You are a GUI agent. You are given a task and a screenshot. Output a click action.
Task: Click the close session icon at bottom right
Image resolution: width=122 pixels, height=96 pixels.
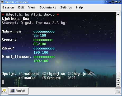(x=118, y=91)
